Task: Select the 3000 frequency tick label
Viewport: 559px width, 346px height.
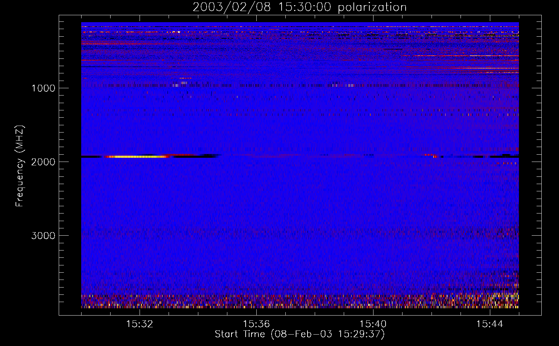Action: (43, 236)
